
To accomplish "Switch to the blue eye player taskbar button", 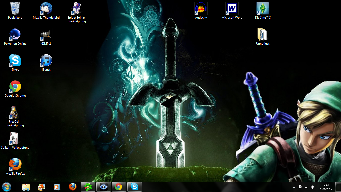I will click(104, 187).
